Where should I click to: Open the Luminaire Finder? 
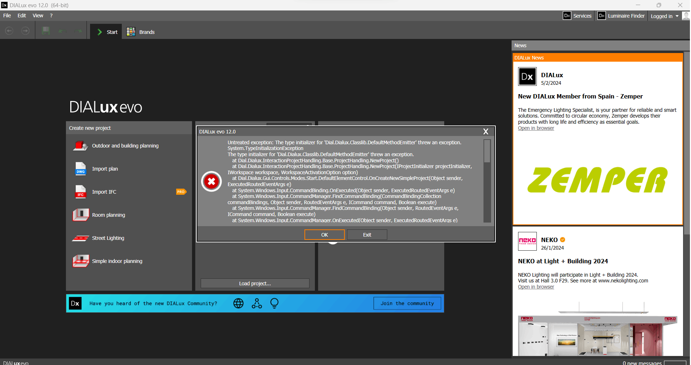[621, 16]
